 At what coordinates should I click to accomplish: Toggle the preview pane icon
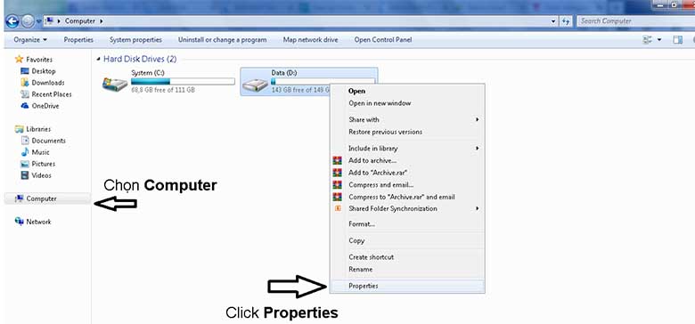click(677, 40)
